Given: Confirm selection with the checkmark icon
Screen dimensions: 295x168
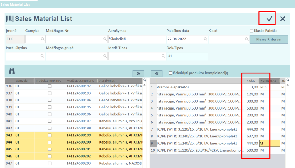Looking at the screenshot, I should pos(269,19).
